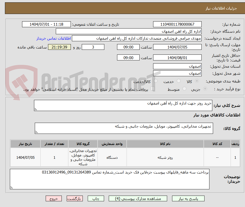Click the countdown timer showing 21:19:39
The image size is (245, 207).
pyautogui.click(x=59, y=47)
